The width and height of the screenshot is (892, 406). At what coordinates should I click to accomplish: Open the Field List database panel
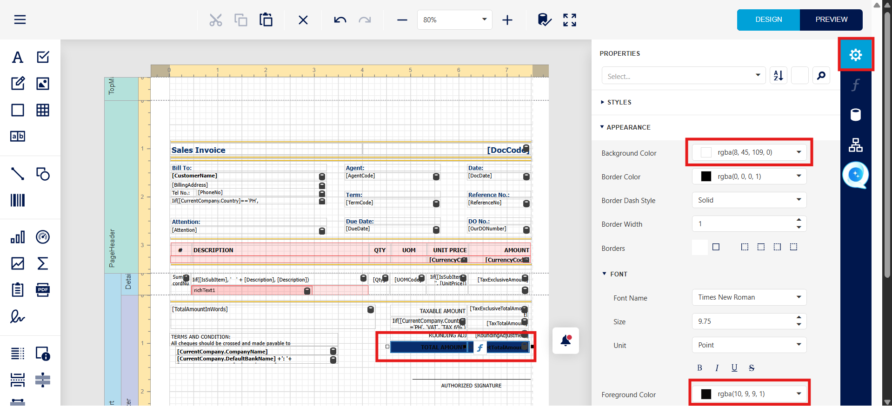pos(855,115)
